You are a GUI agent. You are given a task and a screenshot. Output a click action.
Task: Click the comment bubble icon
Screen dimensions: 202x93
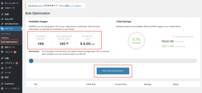(2, 52)
